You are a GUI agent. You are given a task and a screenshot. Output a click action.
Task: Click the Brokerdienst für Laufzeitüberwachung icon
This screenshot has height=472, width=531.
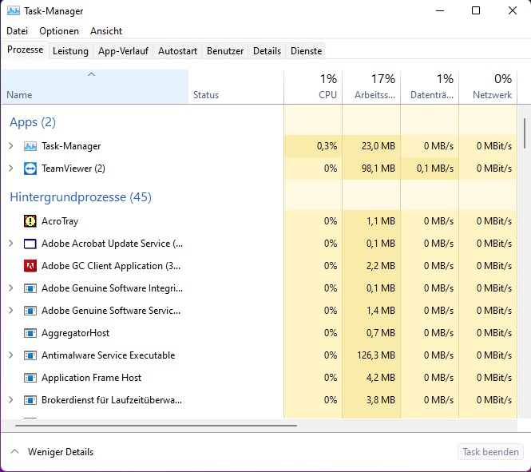[x=30, y=400]
